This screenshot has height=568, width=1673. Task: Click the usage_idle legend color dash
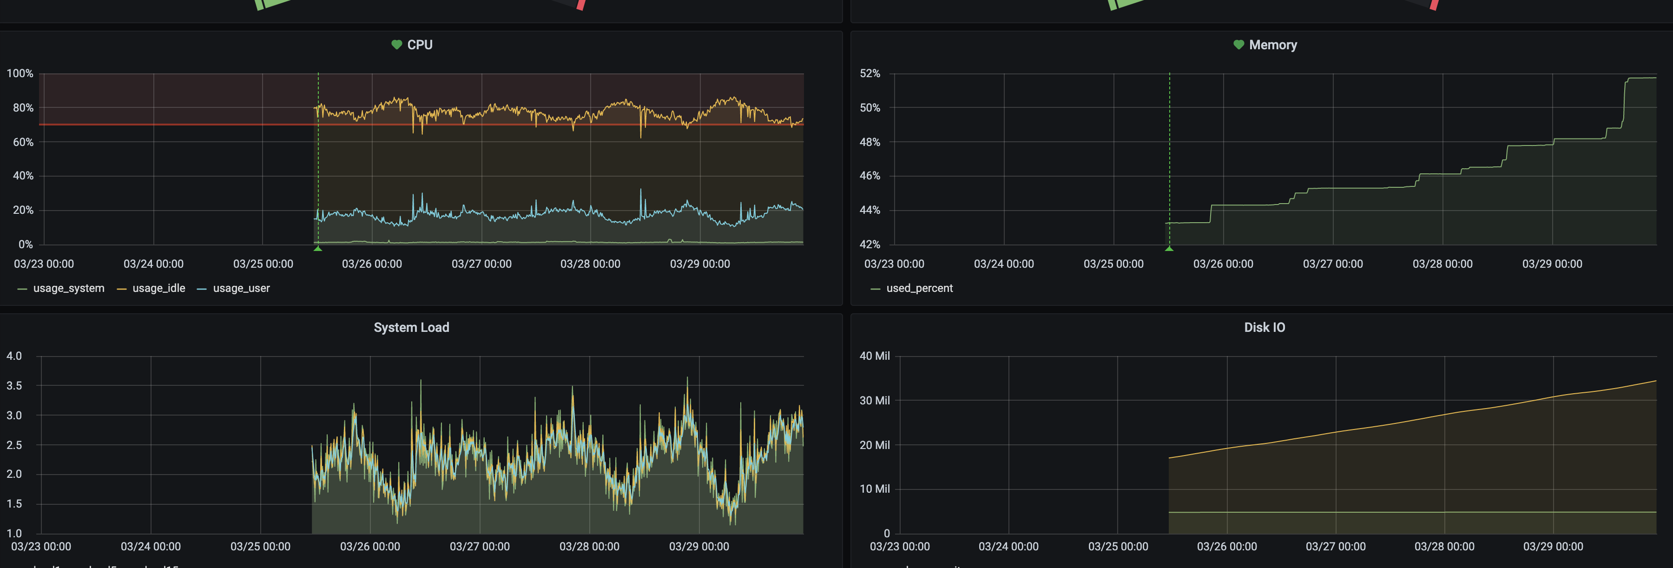[121, 289]
